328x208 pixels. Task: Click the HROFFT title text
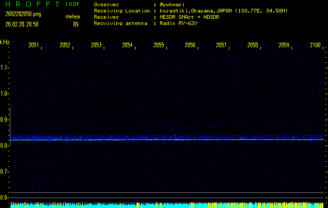pyautogui.click(x=30, y=4)
